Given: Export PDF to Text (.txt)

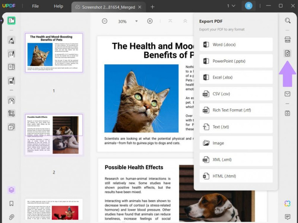Looking at the screenshot, I should click(236, 127).
